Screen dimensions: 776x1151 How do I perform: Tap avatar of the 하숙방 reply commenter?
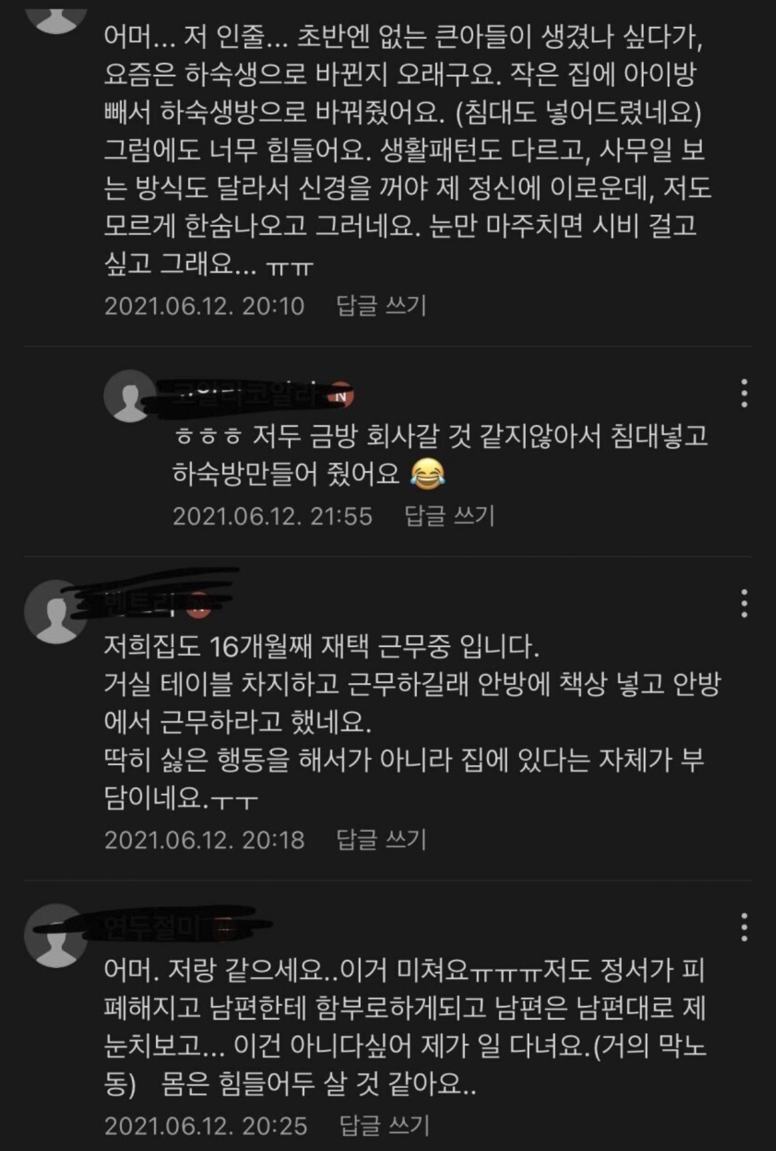[130, 396]
